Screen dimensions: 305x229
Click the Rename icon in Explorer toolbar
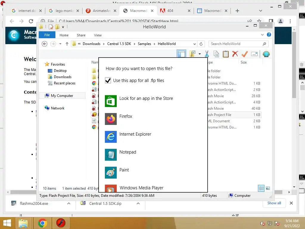(x=254, y=54)
